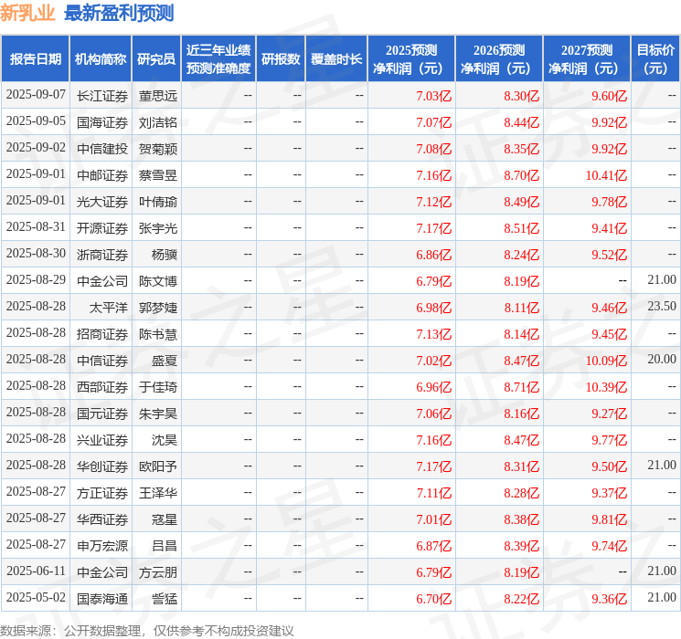The image size is (681, 639).
Task: Click the 数据来源 disclaimer footer text
Action: coord(147,630)
